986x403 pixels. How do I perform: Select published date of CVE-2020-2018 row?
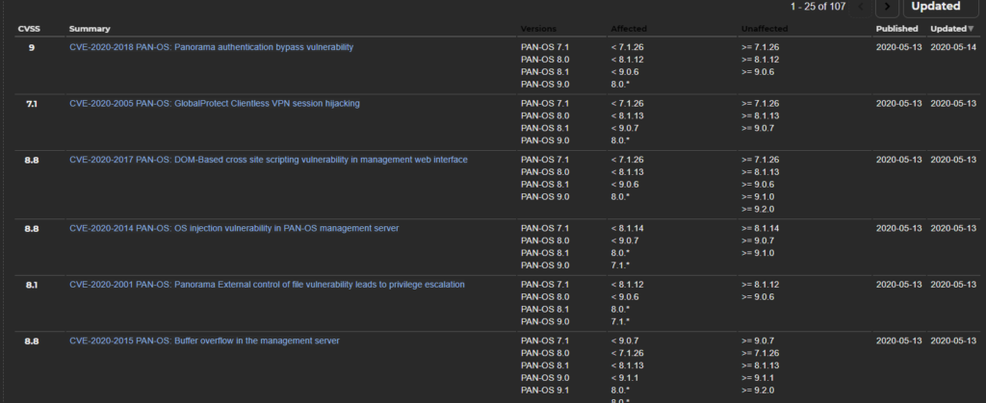pyautogui.click(x=898, y=47)
